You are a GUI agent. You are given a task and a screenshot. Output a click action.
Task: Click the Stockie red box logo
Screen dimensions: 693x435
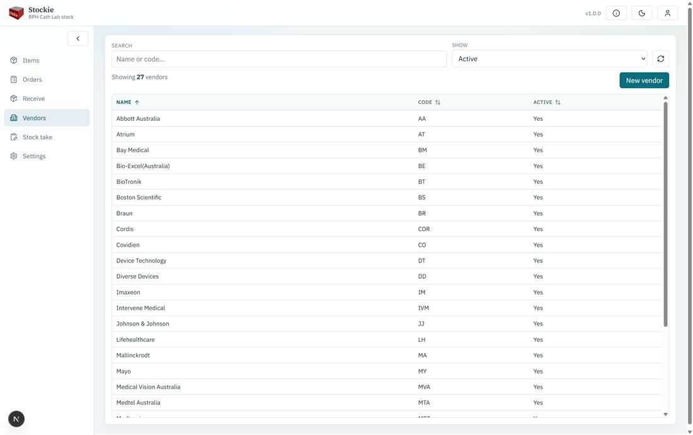tap(16, 13)
